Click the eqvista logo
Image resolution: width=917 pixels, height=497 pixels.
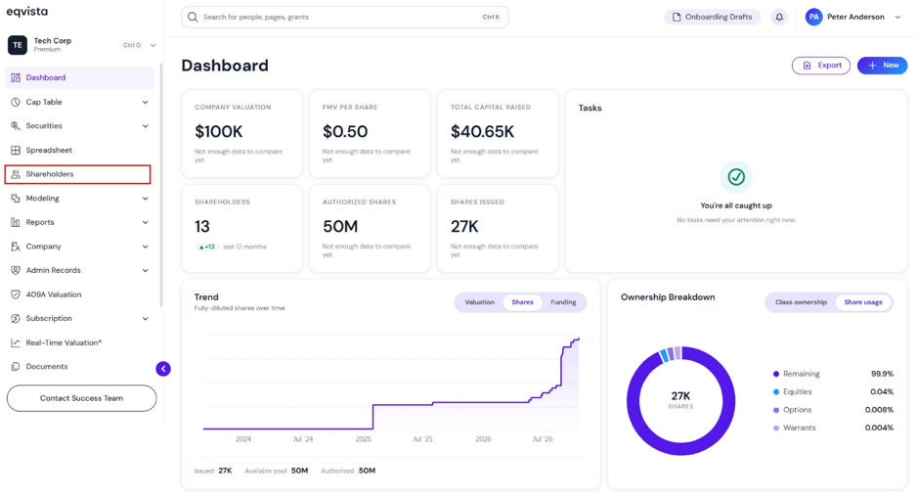coord(27,11)
